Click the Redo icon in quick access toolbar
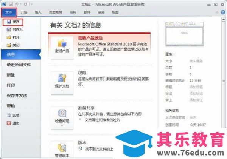The width and height of the screenshot is (227, 159). click(x=26, y=4)
